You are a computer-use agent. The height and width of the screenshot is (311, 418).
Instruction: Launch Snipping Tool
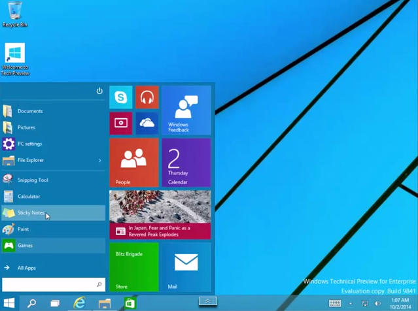click(54, 180)
